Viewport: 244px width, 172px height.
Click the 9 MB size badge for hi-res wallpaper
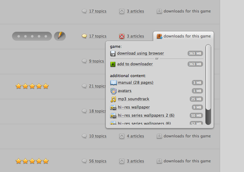197,107
